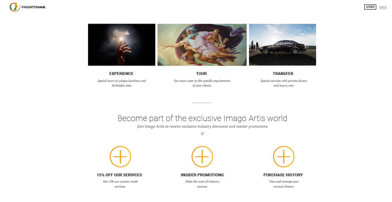This screenshot has height=202, width=392.
Task: Click the IMAGOARTISTRAVEL brand text
Action: [34, 7]
